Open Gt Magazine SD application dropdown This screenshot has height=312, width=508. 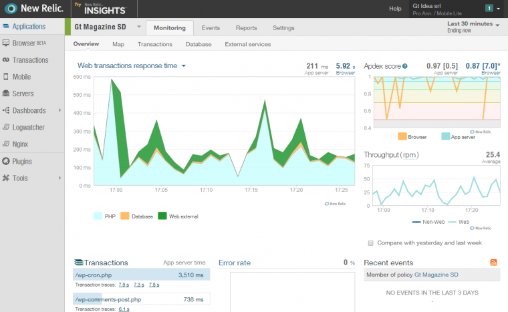coord(139,27)
